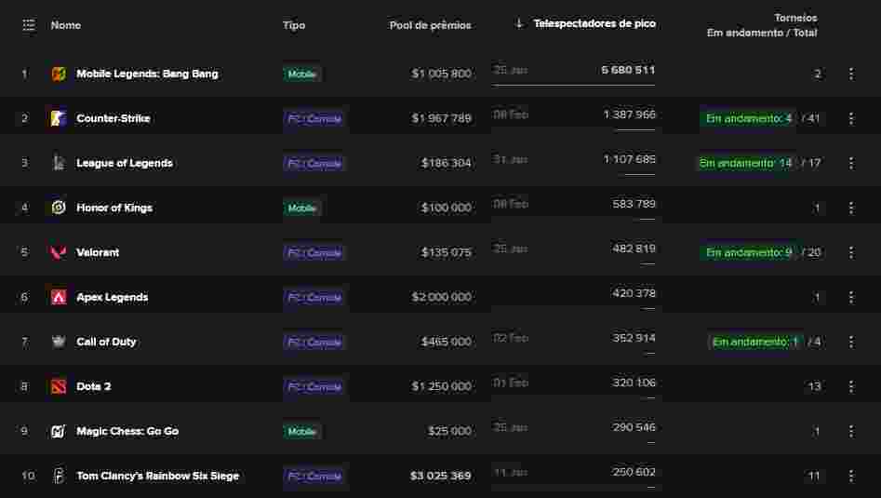This screenshot has height=498, width=881.
Task: Click the Mobile tag on the Honor of Kings row
Action: (x=301, y=208)
